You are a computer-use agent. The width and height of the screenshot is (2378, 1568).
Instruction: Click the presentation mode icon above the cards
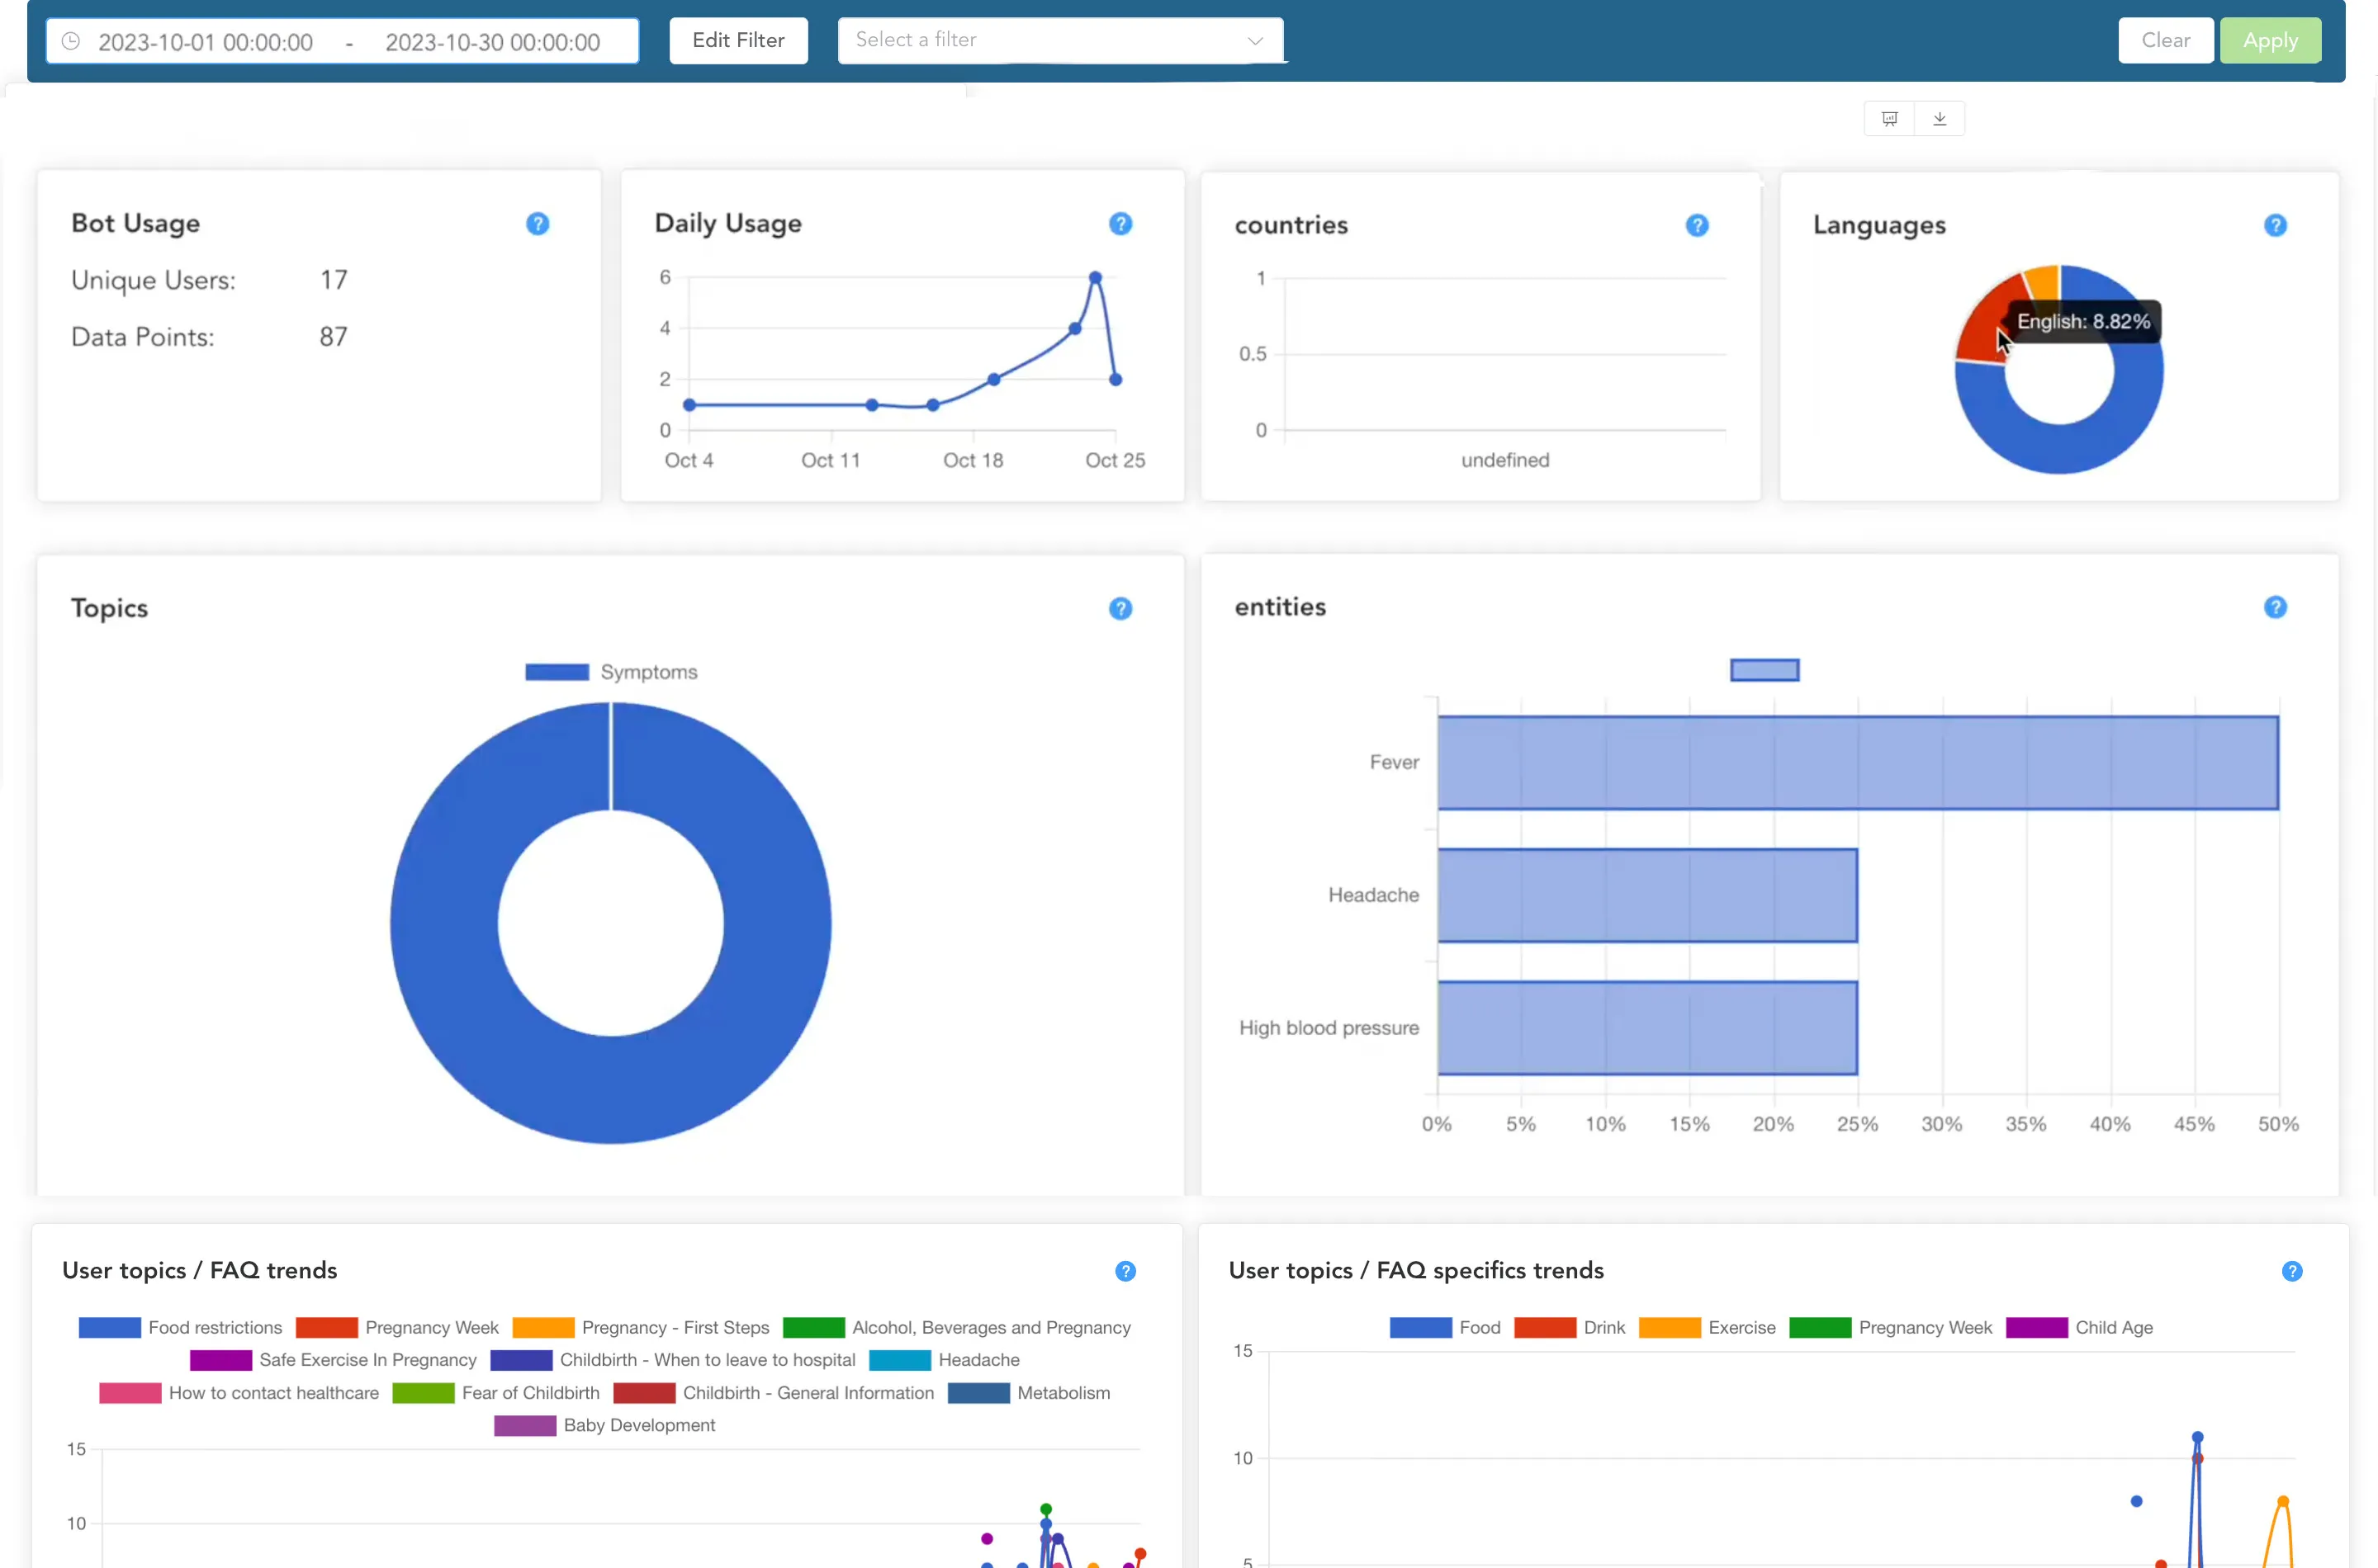1889,119
